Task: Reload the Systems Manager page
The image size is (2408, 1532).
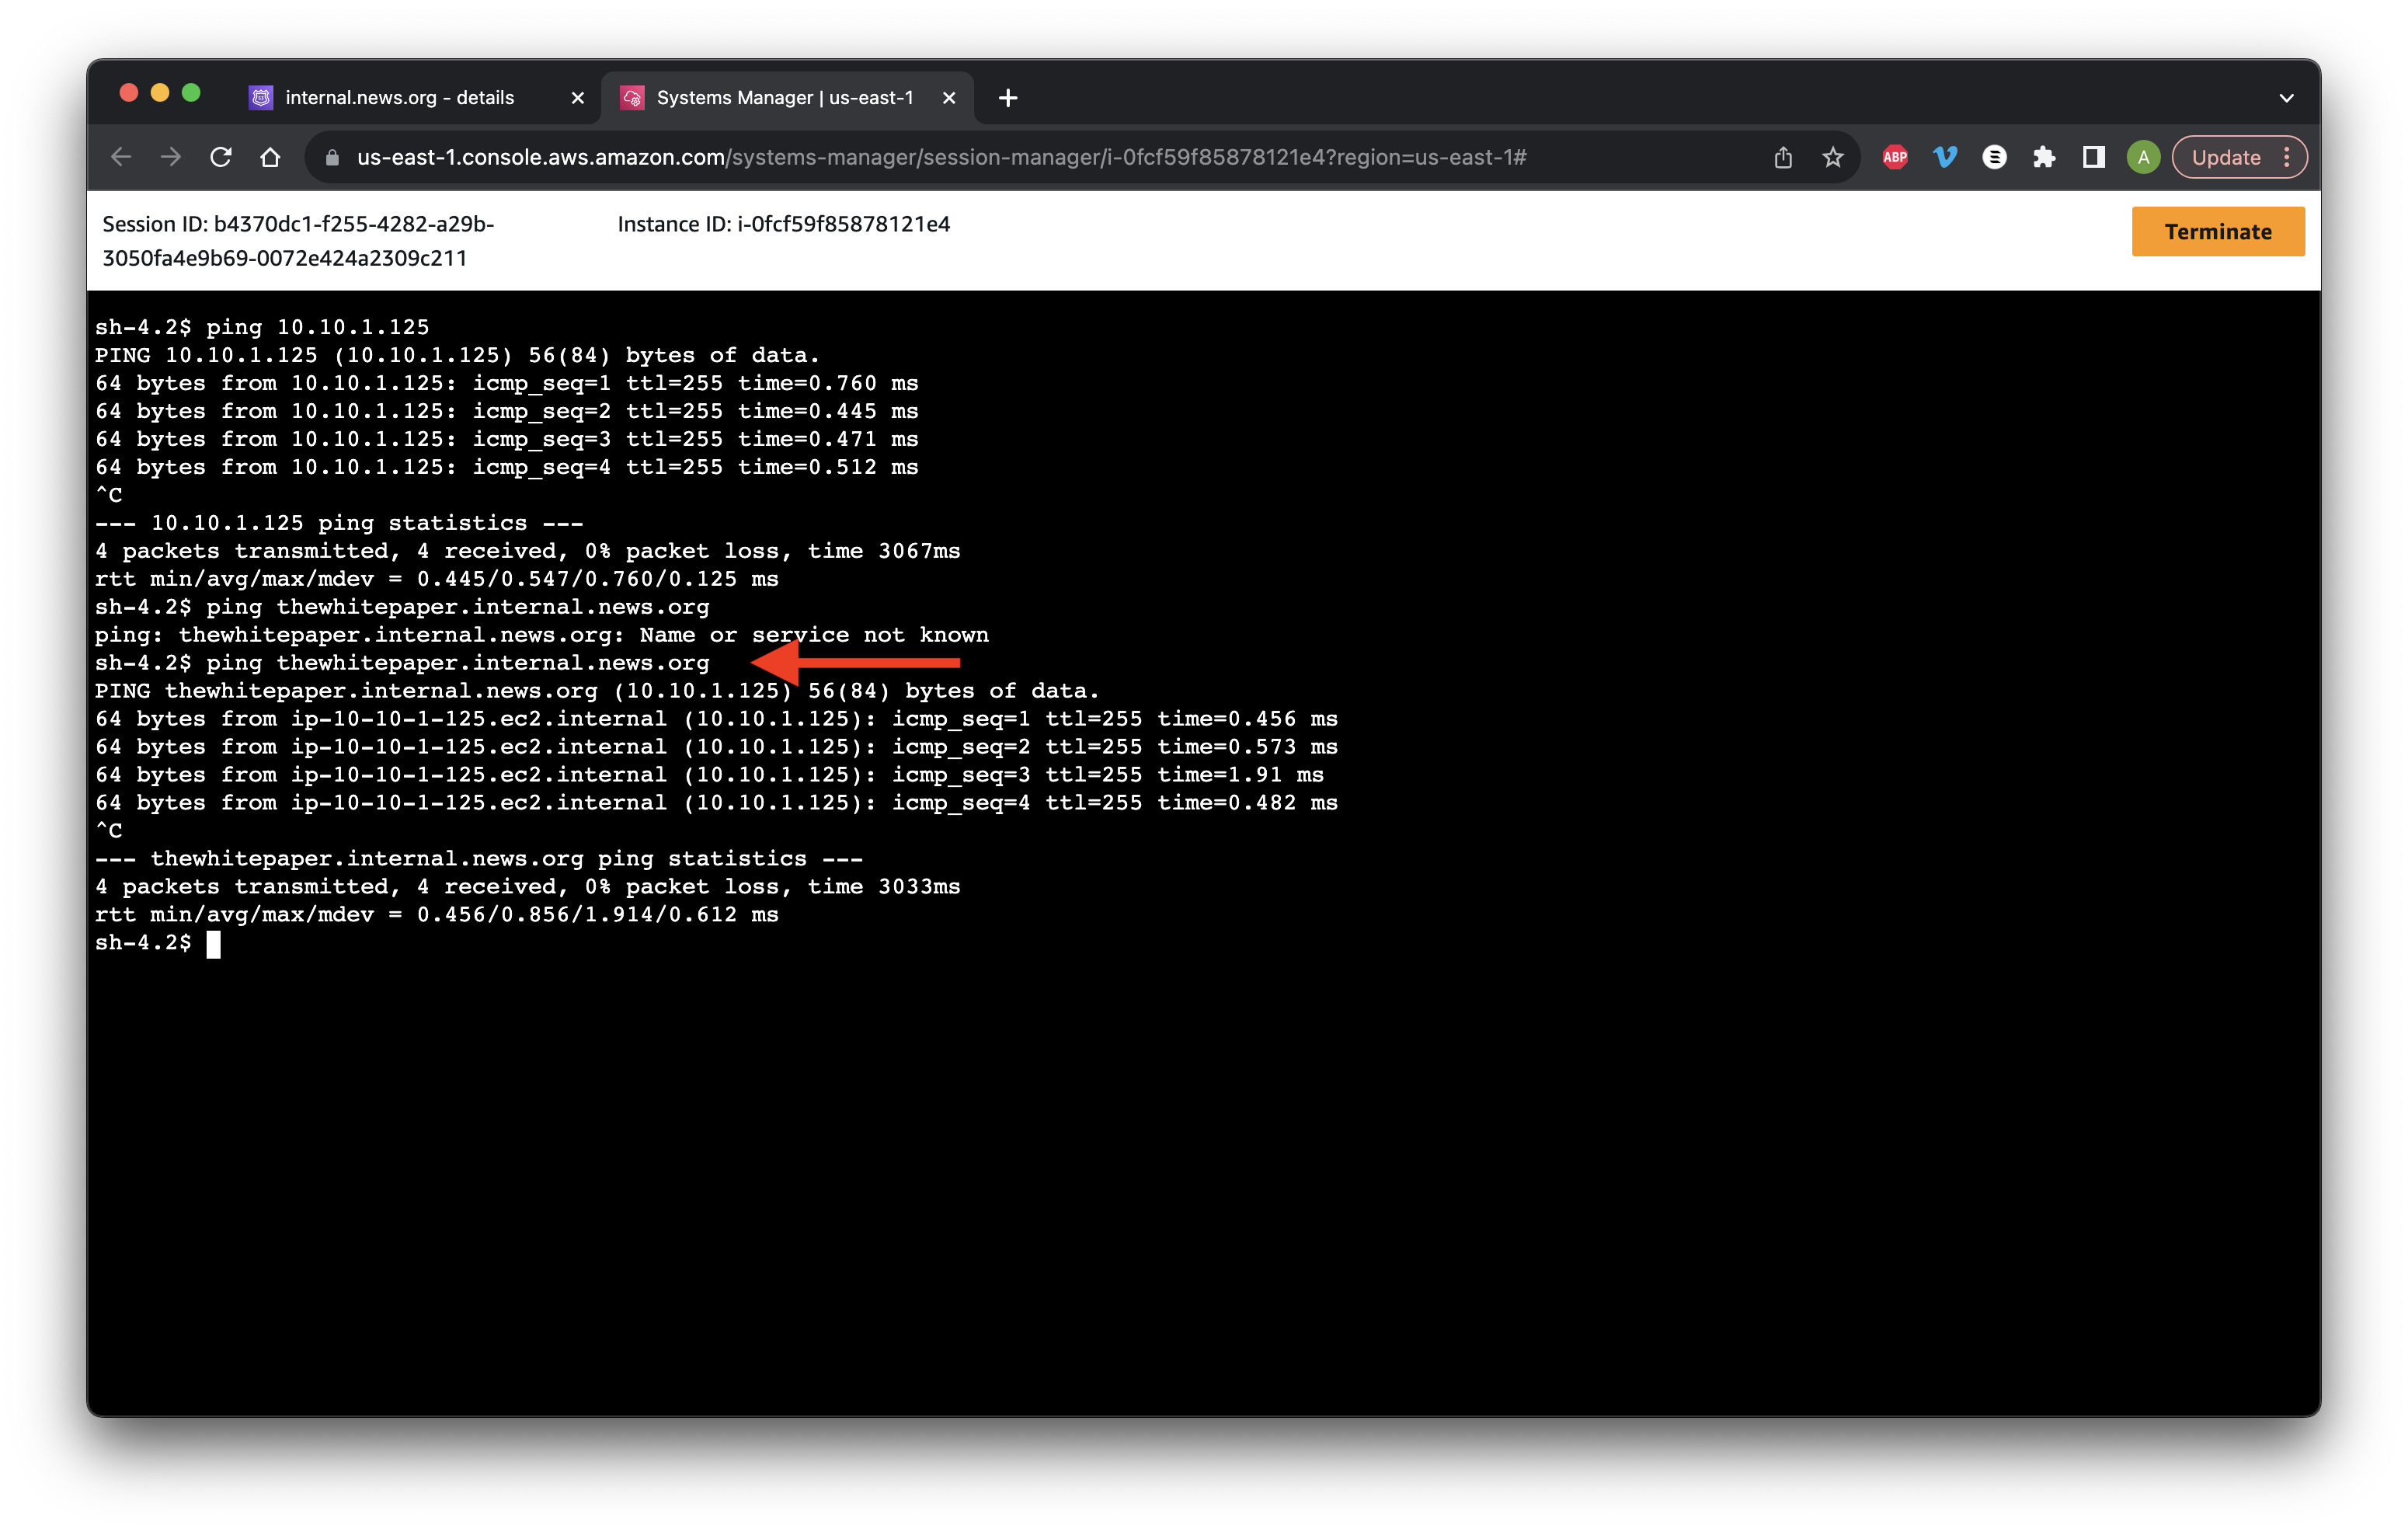Action: (x=221, y=157)
